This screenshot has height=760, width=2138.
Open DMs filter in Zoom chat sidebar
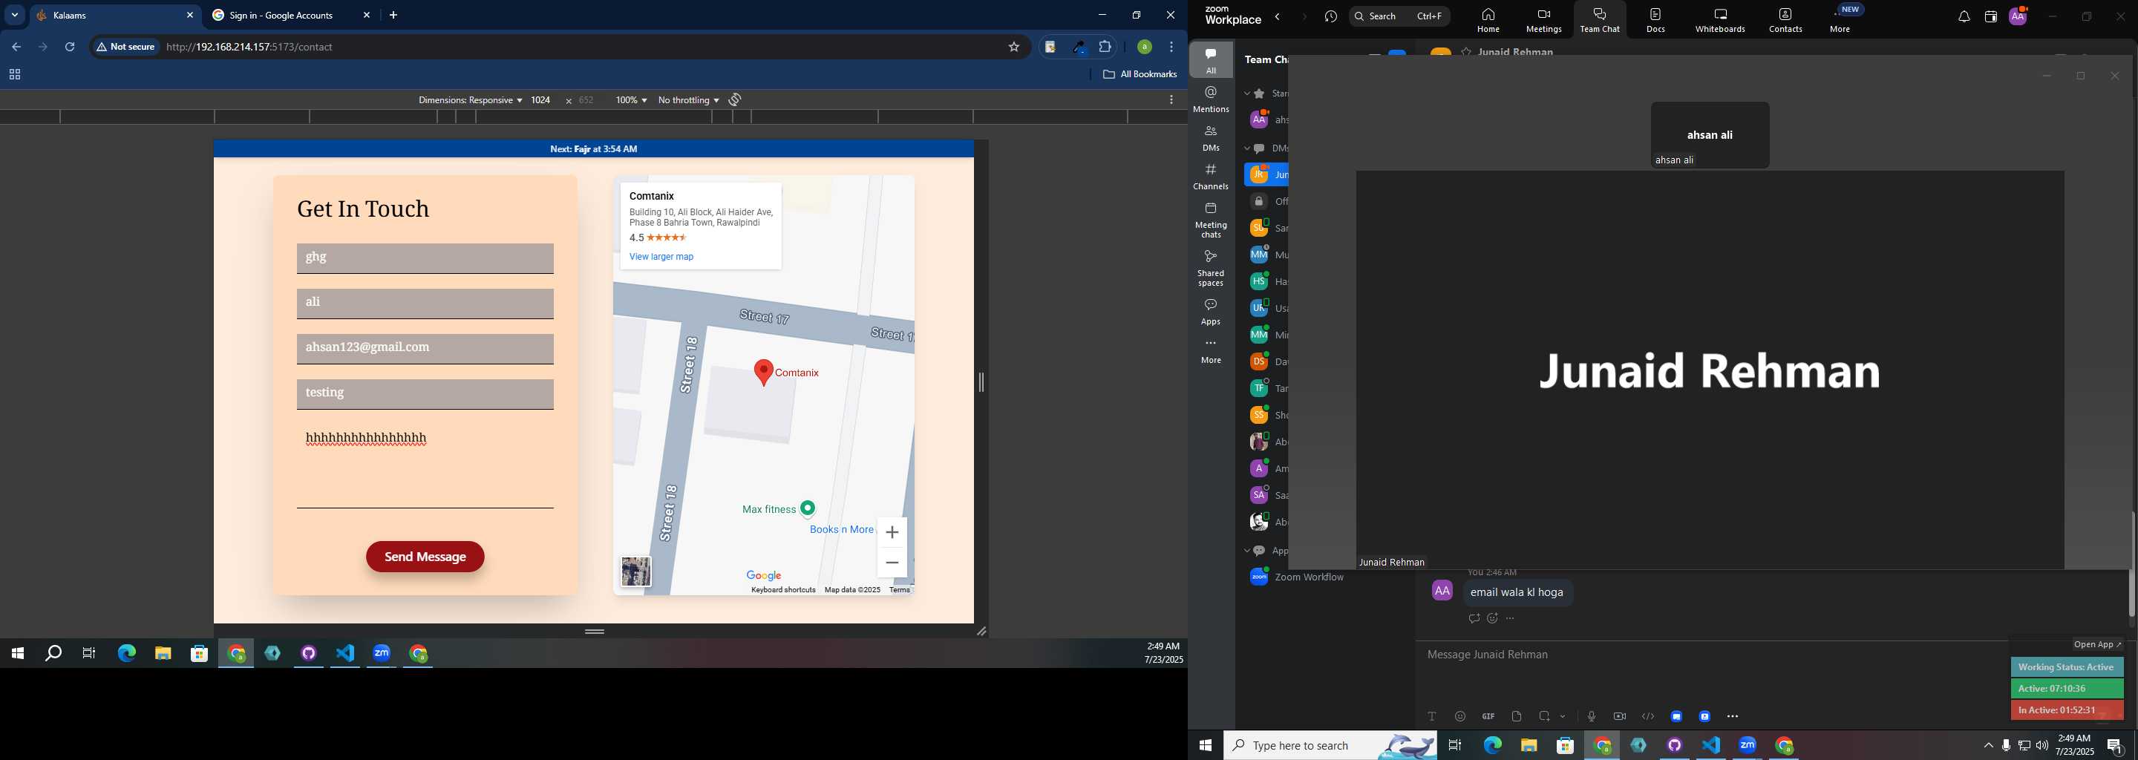1211,138
